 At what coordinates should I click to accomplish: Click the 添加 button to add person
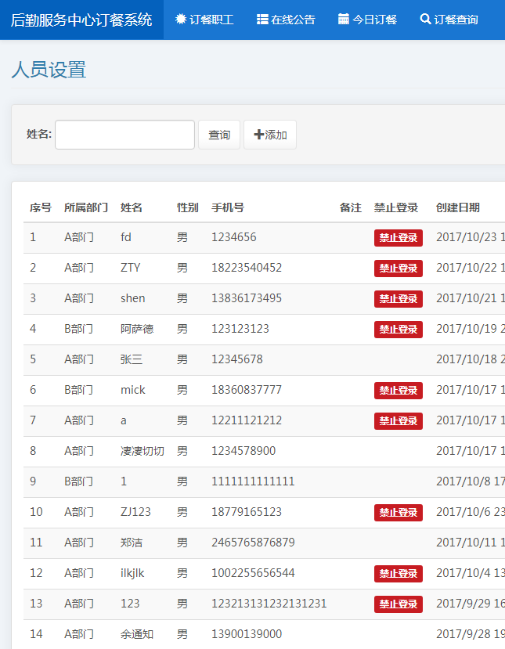pyautogui.click(x=270, y=135)
